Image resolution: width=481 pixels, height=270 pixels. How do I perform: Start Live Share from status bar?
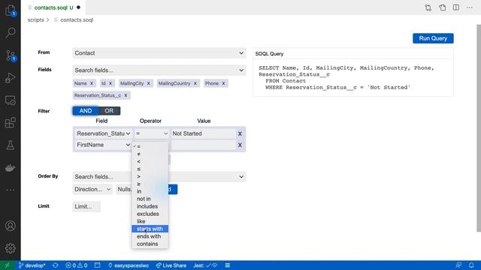coord(171,265)
